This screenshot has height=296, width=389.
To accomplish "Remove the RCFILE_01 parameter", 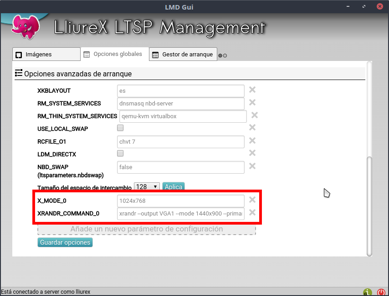I will pyautogui.click(x=252, y=141).
